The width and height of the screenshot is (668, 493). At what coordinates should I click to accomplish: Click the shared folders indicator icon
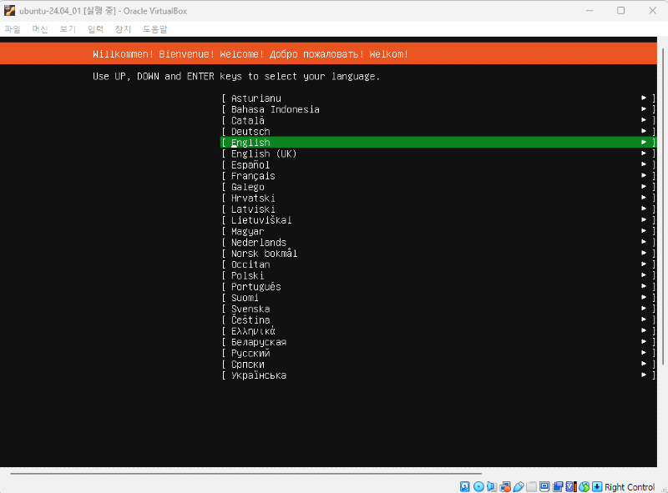(x=532, y=486)
